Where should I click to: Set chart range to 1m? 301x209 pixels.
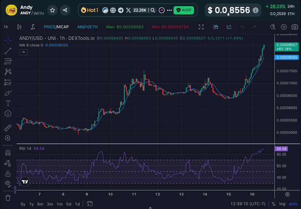pyautogui.click(x=60, y=204)
